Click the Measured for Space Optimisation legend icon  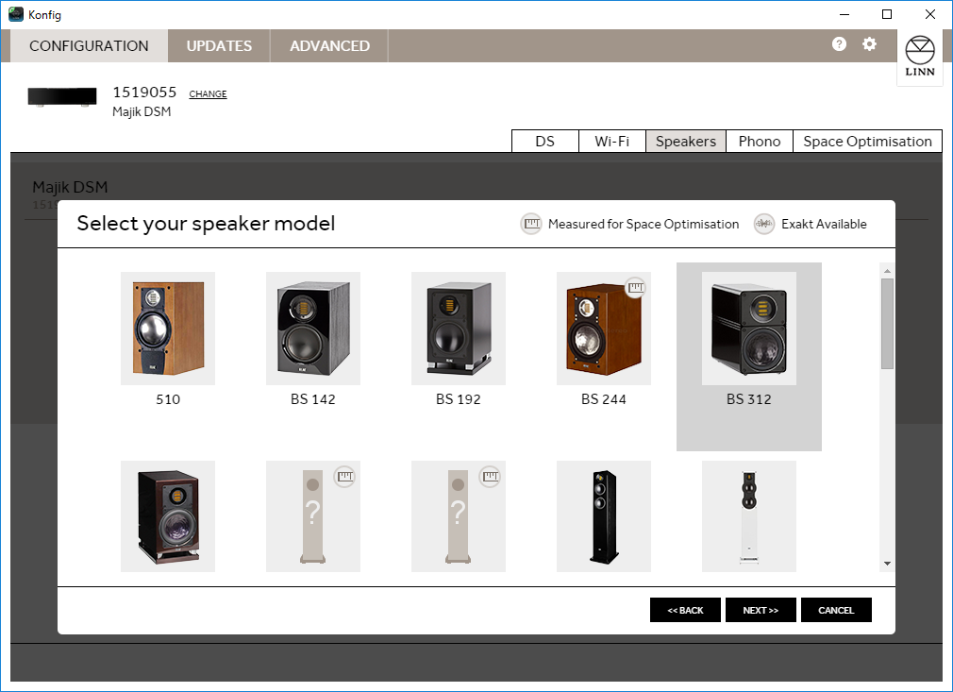530,224
